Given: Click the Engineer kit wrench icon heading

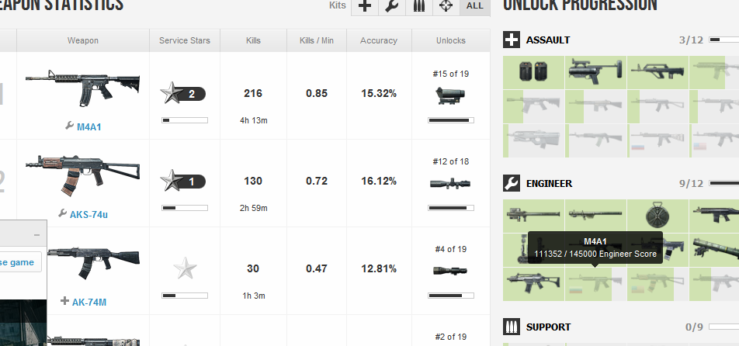Looking at the screenshot, I should coord(512,184).
